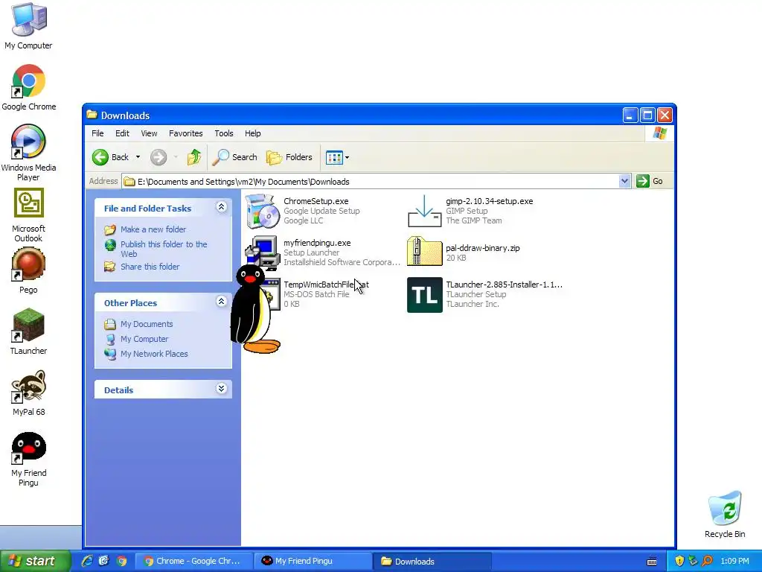Click the keyboard icon near tray

click(652, 562)
